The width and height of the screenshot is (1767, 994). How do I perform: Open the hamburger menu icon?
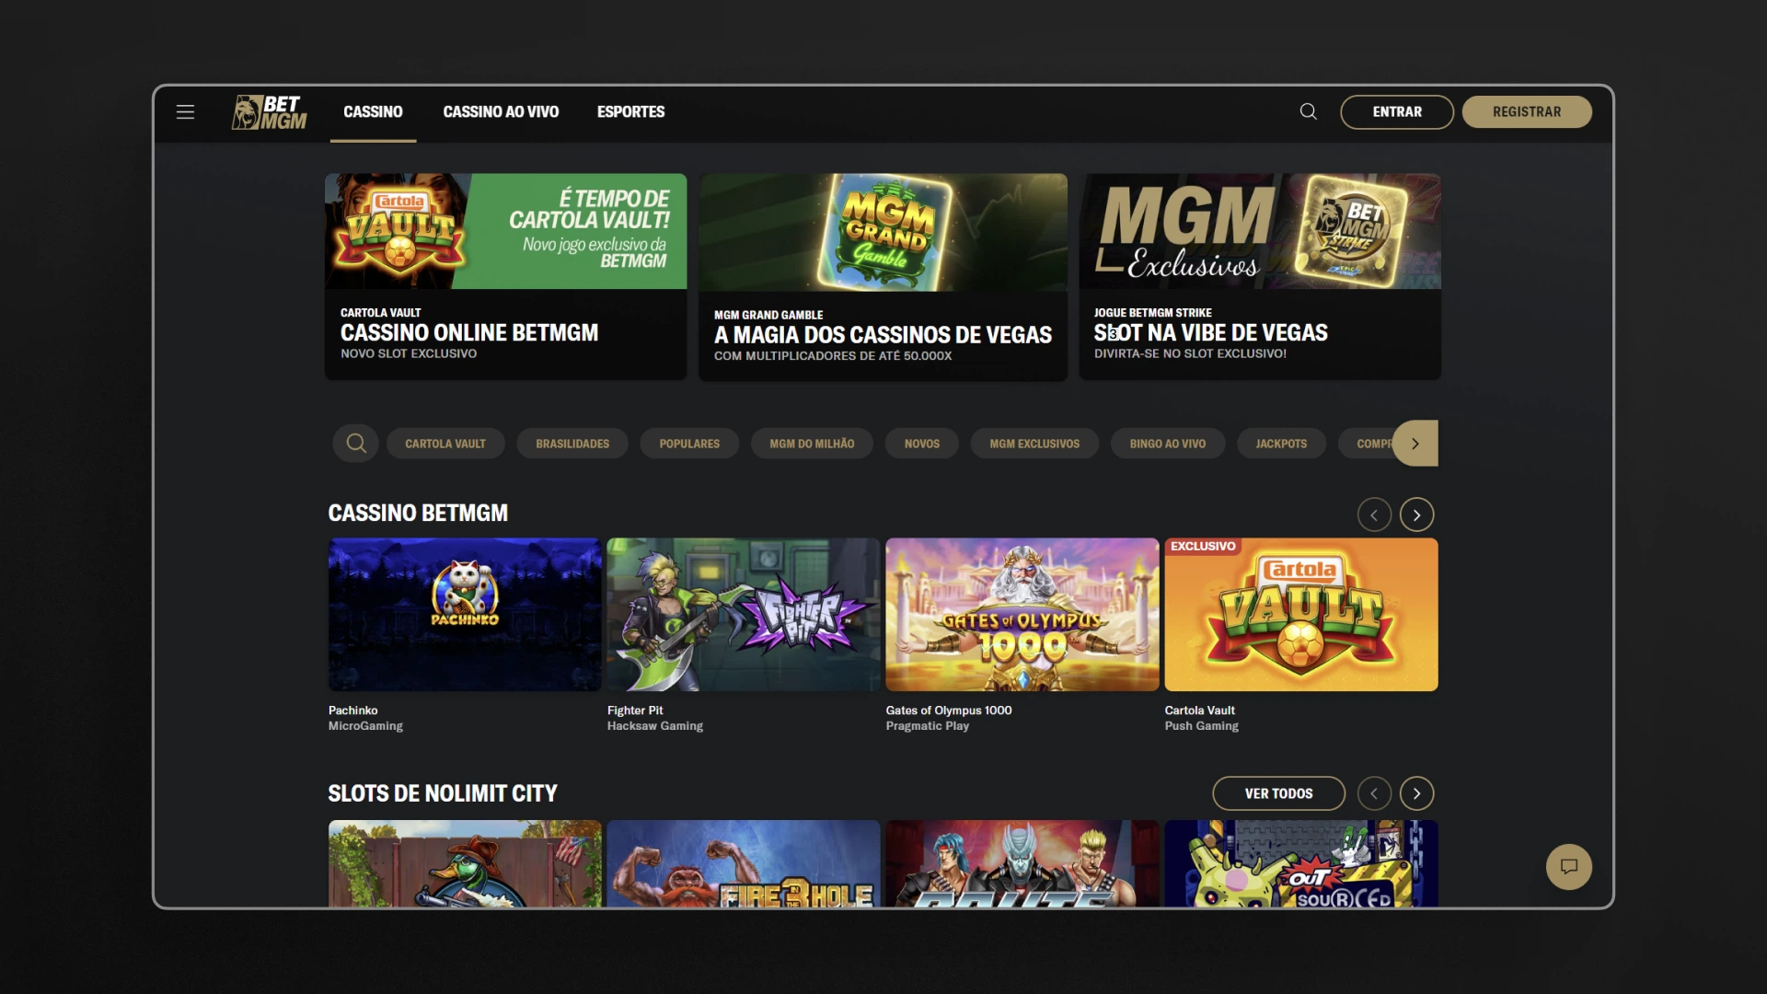(185, 112)
